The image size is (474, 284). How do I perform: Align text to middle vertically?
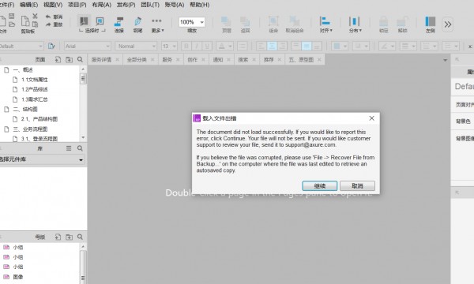(307, 47)
